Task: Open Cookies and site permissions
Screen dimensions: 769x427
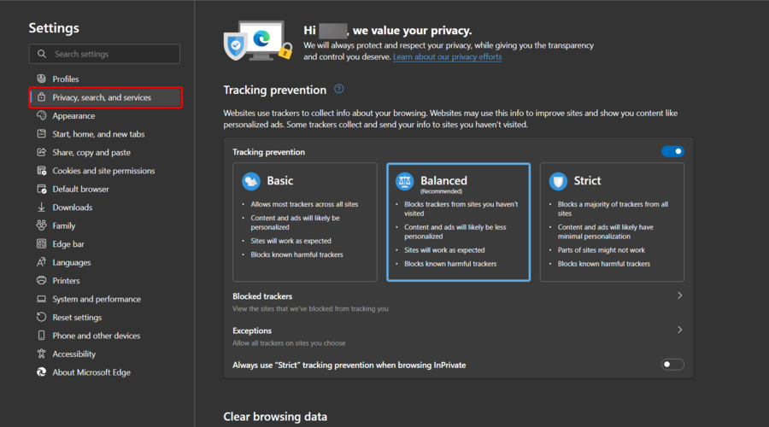Action: pos(103,171)
